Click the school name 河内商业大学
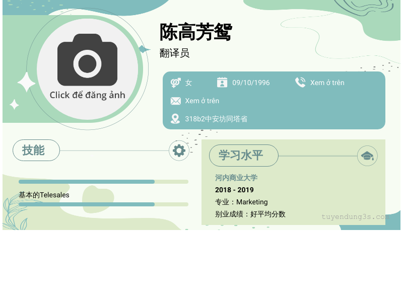The image size is (403, 302). tap(236, 178)
